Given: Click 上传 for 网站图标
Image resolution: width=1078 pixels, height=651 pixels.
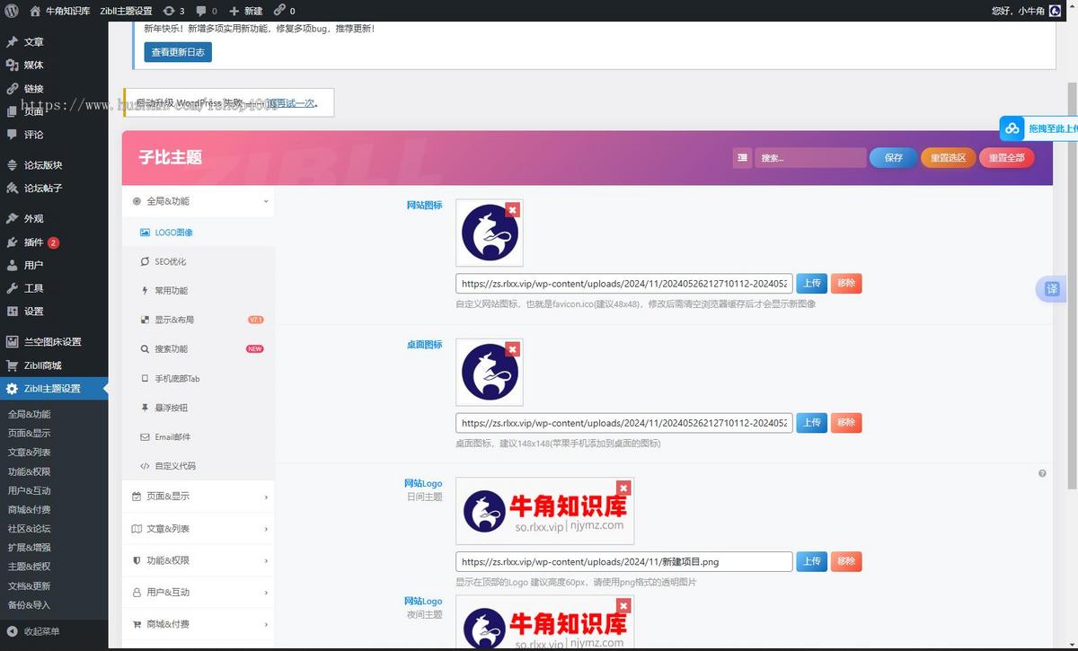Looking at the screenshot, I should pyautogui.click(x=811, y=283).
